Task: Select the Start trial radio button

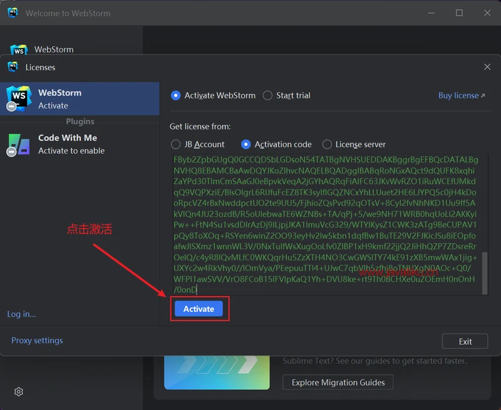Action: point(266,95)
